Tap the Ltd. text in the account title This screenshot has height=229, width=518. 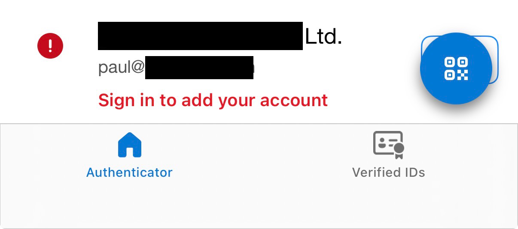tap(323, 37)
